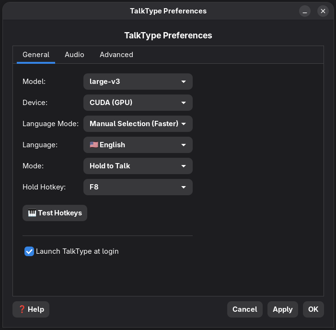The image size is (336, 330).
Task: Disable Launch TalkType at login checkbox
Action: [29, 251]
